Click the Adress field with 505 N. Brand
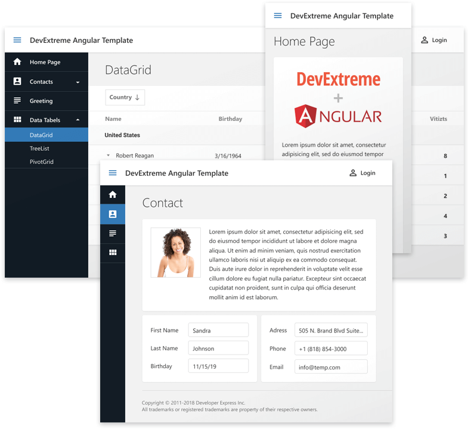This screenshot has width=471, height=429. click(331, 330)
